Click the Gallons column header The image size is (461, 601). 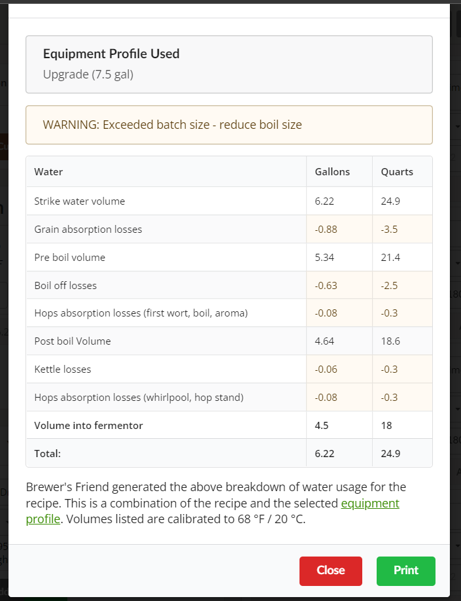coord(332,172)
